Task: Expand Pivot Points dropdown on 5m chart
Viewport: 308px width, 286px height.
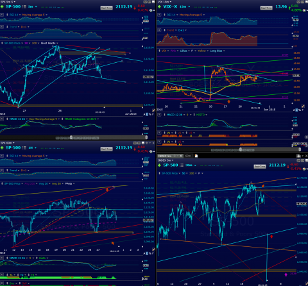Action: (x=57, y=43)
